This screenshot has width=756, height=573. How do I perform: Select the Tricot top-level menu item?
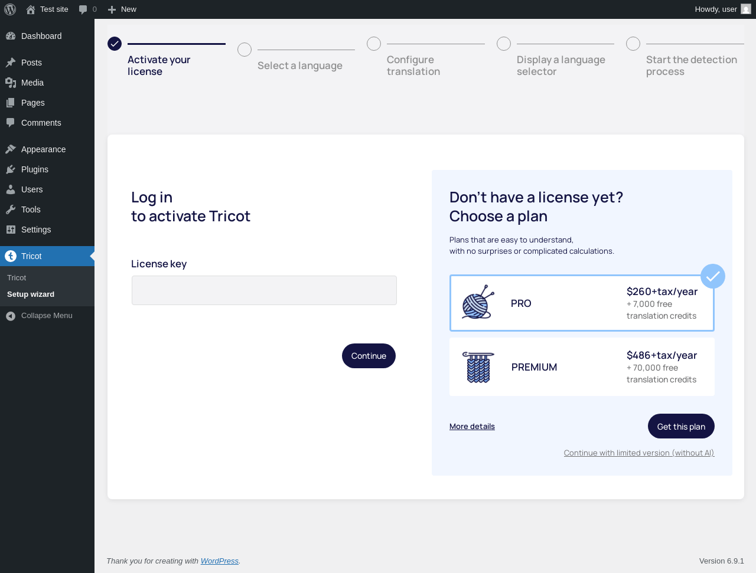47,256
